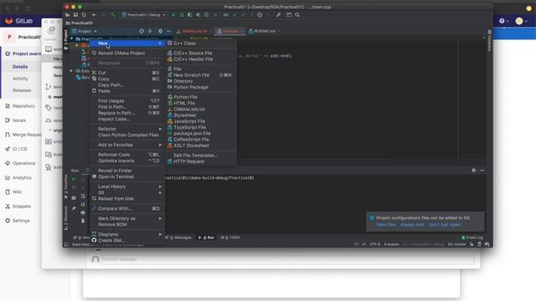Click the print icon in Run panel

pyautogui.click(x=83, y=212)
